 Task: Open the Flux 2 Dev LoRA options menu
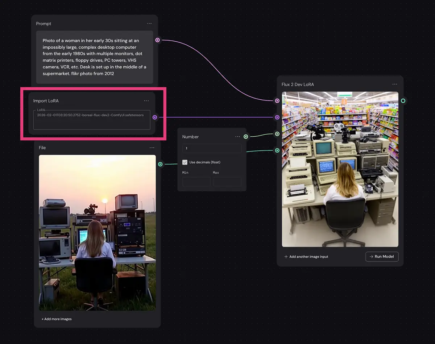pos(395,84)
